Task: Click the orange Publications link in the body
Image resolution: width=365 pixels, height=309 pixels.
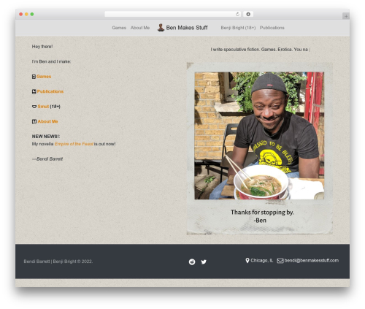Action: (50, 91)
